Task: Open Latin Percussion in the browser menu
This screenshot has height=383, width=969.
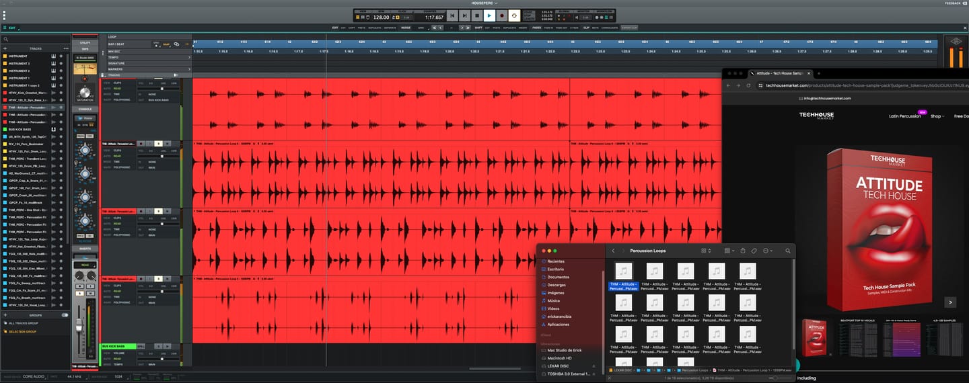Action: 904,116
